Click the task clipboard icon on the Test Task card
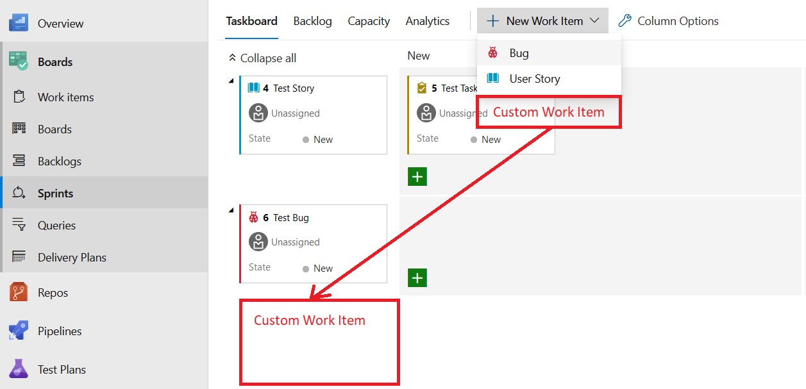806x389 pixels. (x=421, y=88)
